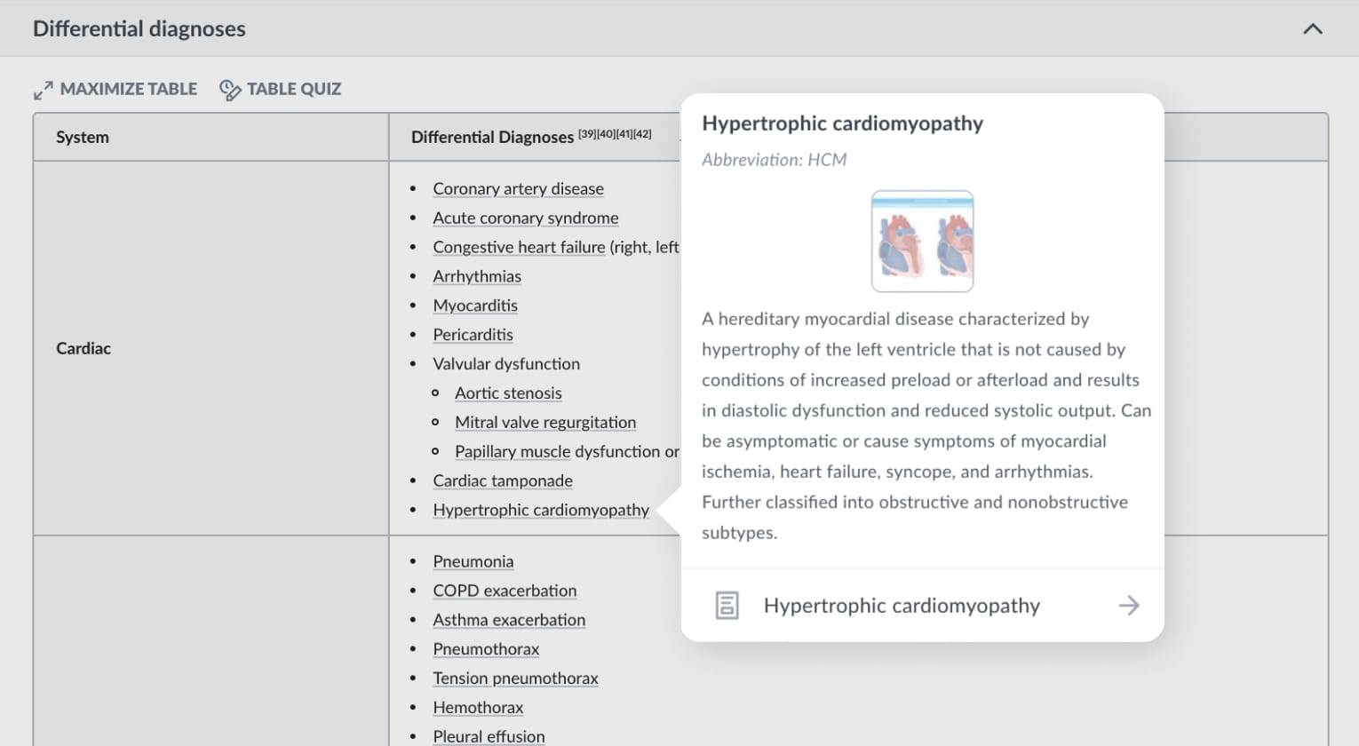Select the Cardiac table cell
Image resolution: width=1359 pixels, height=746 pixels.
click(x=83, y=347)
